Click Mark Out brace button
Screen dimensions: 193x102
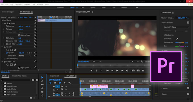coord(101,71)
